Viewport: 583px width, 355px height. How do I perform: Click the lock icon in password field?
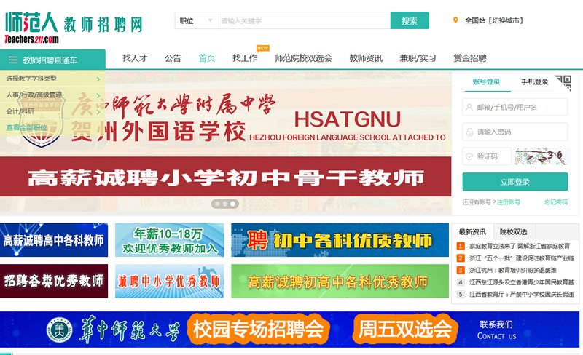tap(469, 132)
